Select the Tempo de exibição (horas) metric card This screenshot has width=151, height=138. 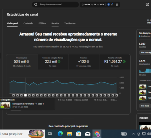[53, 62]
